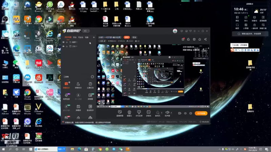Cancel the stream title edit
This screenshot has width=271, height=152.
click(x=134, y=37)
